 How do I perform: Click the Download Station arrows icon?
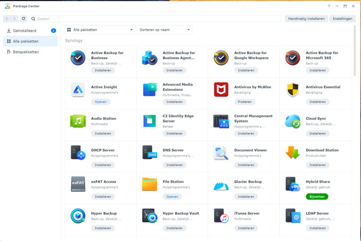(x=292, y=153)
